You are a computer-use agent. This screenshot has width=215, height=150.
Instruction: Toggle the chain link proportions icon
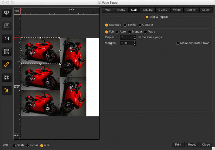7,65
